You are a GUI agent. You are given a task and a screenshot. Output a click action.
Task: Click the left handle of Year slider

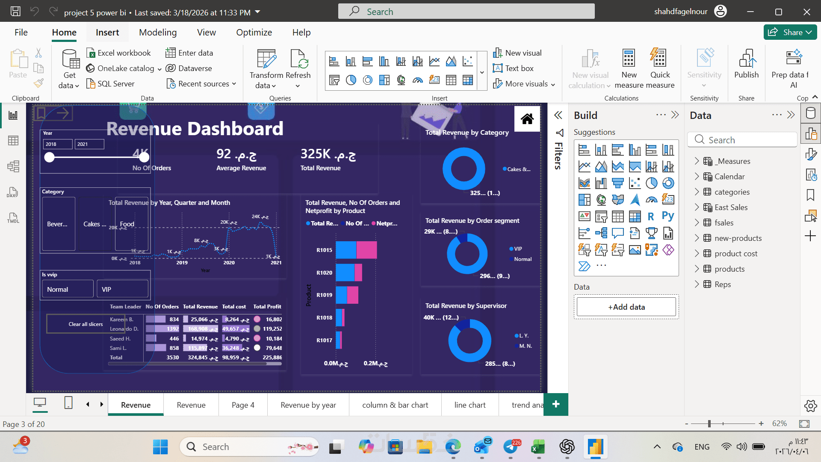(x=50, y=157)
